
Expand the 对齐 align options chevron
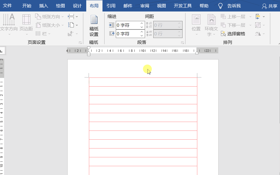264,16
